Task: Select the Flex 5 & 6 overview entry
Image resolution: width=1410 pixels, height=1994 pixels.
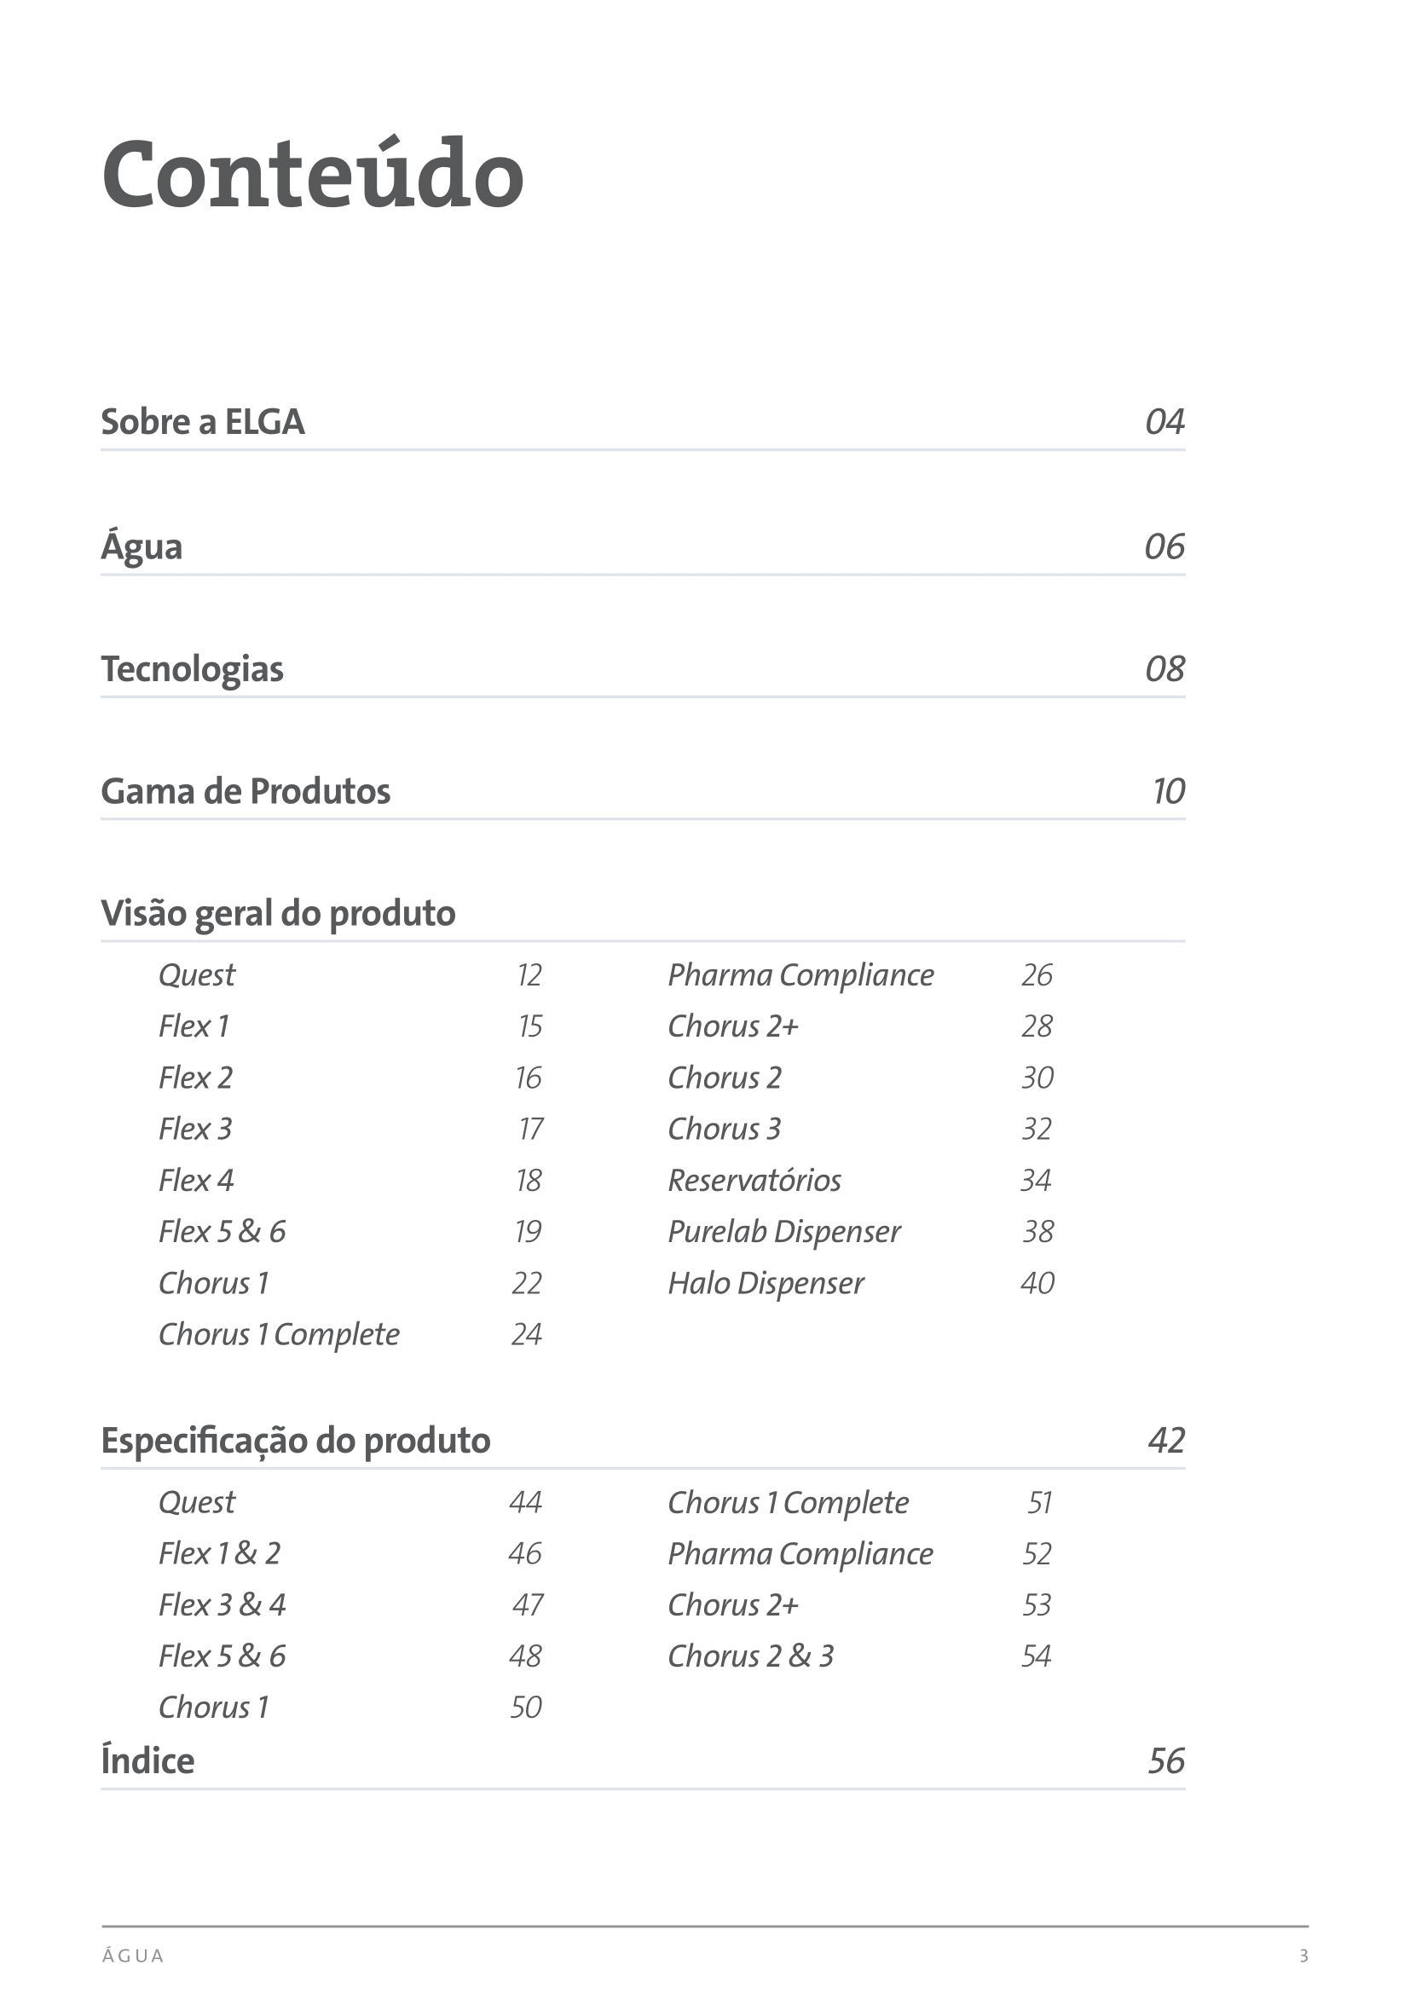Action: (350, 1232)
